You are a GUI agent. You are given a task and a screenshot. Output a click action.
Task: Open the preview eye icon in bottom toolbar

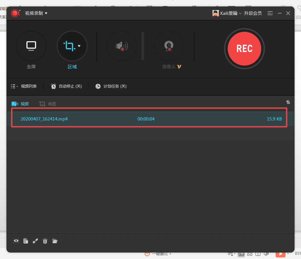pos(16,241)
